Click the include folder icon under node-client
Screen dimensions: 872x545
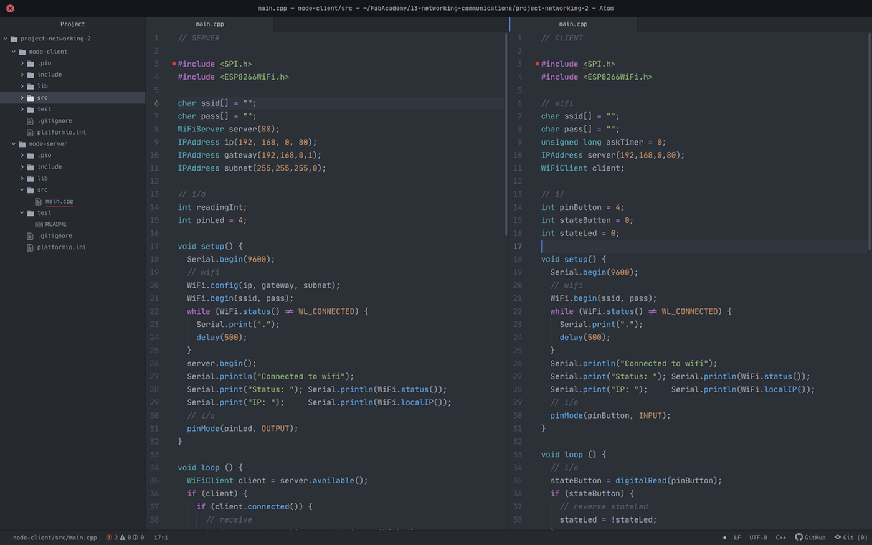(x=31, y=75)
